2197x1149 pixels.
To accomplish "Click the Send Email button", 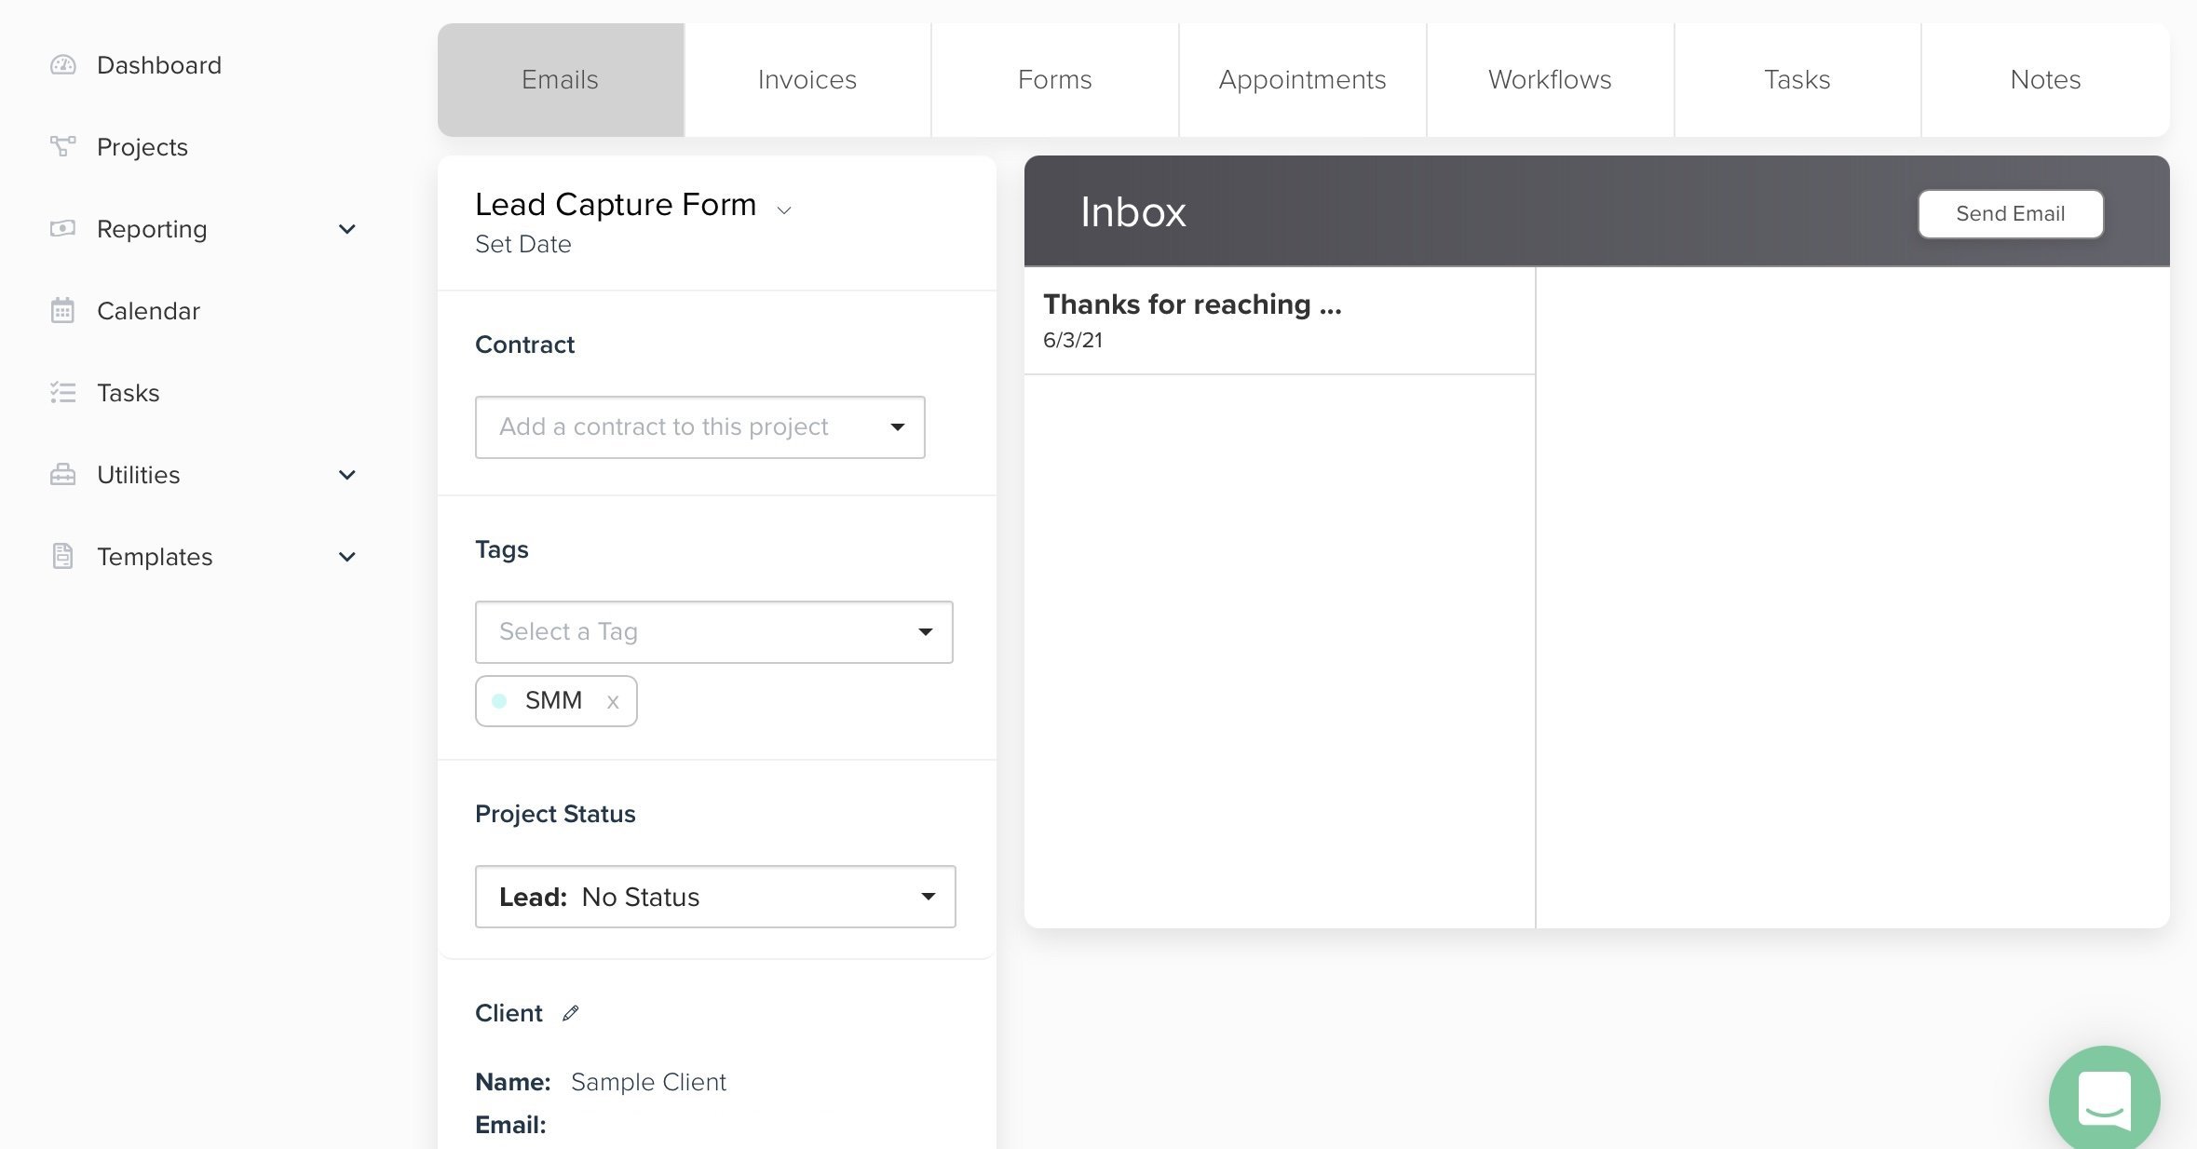I will (2011, 214).
